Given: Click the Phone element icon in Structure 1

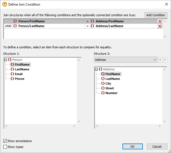Looking at the screenshot, I should pos(12,79).
